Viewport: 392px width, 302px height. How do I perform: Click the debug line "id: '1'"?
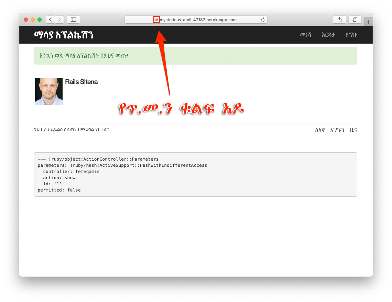click(52, 184)
